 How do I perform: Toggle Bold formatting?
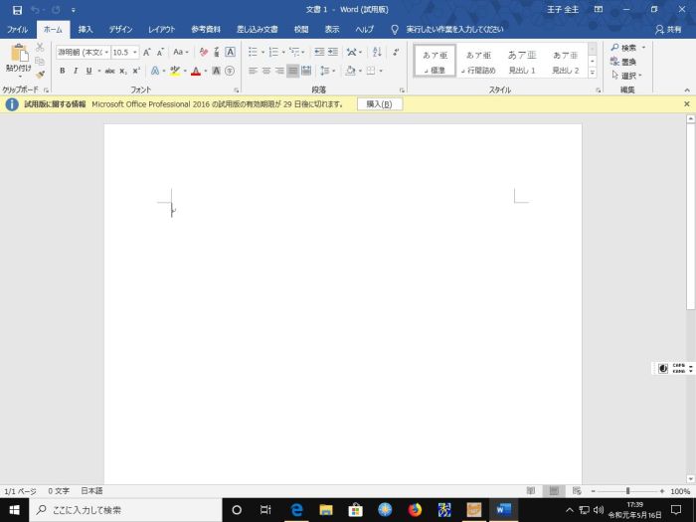pyautogui.click(x=62, y=72)
